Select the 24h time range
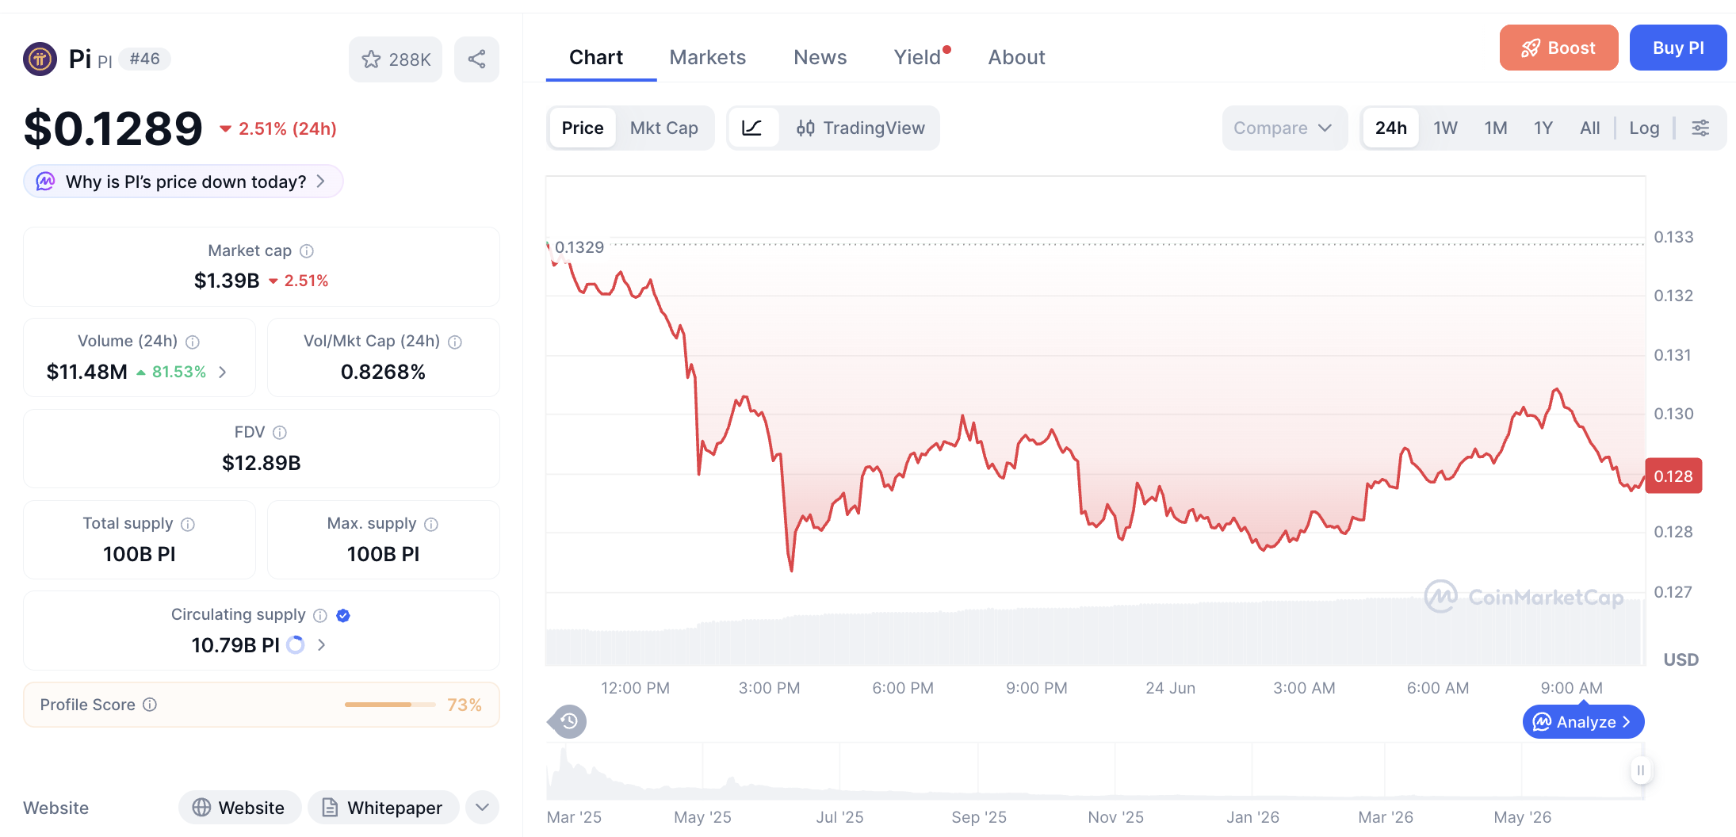This screenshot has width=1736, height=837. [1391, 128]
